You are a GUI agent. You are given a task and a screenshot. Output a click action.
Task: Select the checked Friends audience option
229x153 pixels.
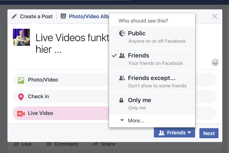click(152, 59)
